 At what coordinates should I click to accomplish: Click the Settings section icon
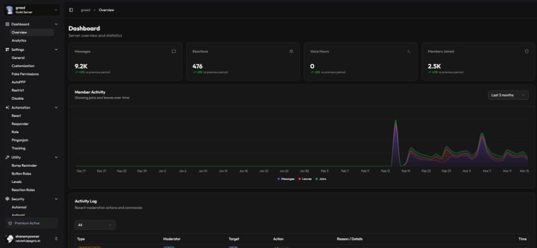coord(7,50)
